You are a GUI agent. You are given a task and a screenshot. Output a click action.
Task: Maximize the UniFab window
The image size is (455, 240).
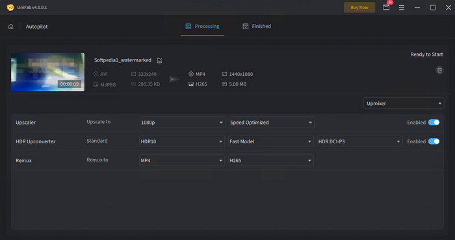click(x=433, y=8)
